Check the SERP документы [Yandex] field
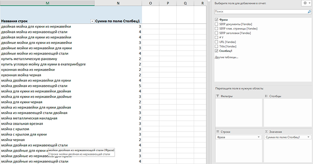 click(217, 24)
